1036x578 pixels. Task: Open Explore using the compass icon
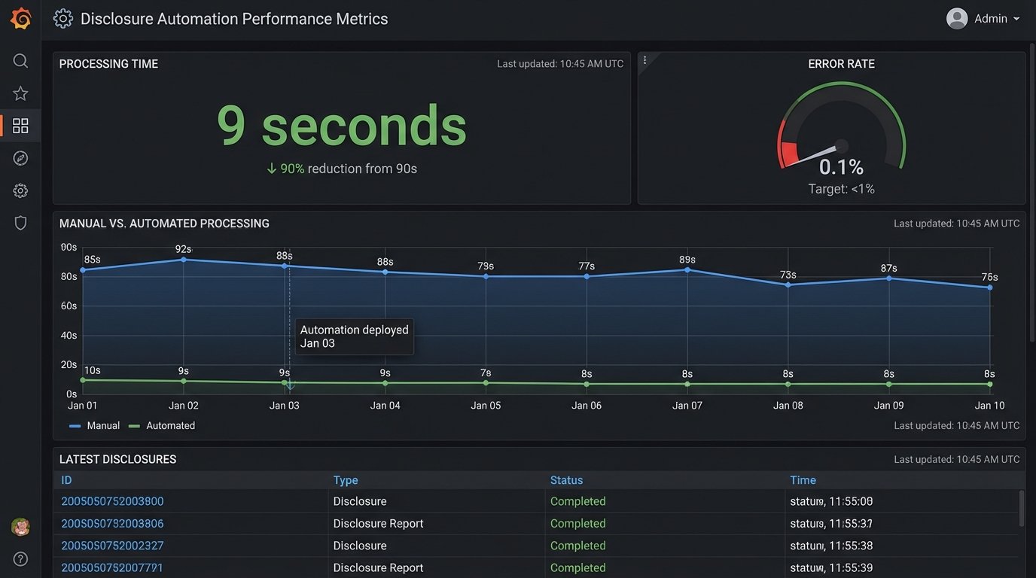pyautogui.click(x=20, y=157)
